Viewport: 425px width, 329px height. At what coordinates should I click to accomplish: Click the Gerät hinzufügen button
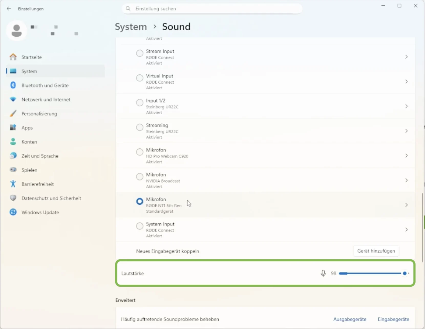click(376, 251)
